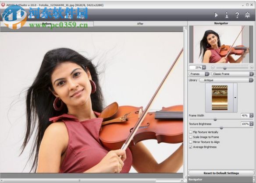Switch to the Before tab
Image resolution: width=256 pixels, height=183 pixels.
(x=47, y=24)
